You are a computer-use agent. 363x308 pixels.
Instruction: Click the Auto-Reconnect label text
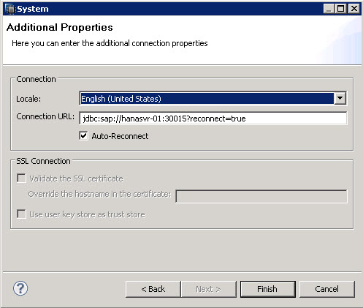pyautogui.click(x=120, y=136)
